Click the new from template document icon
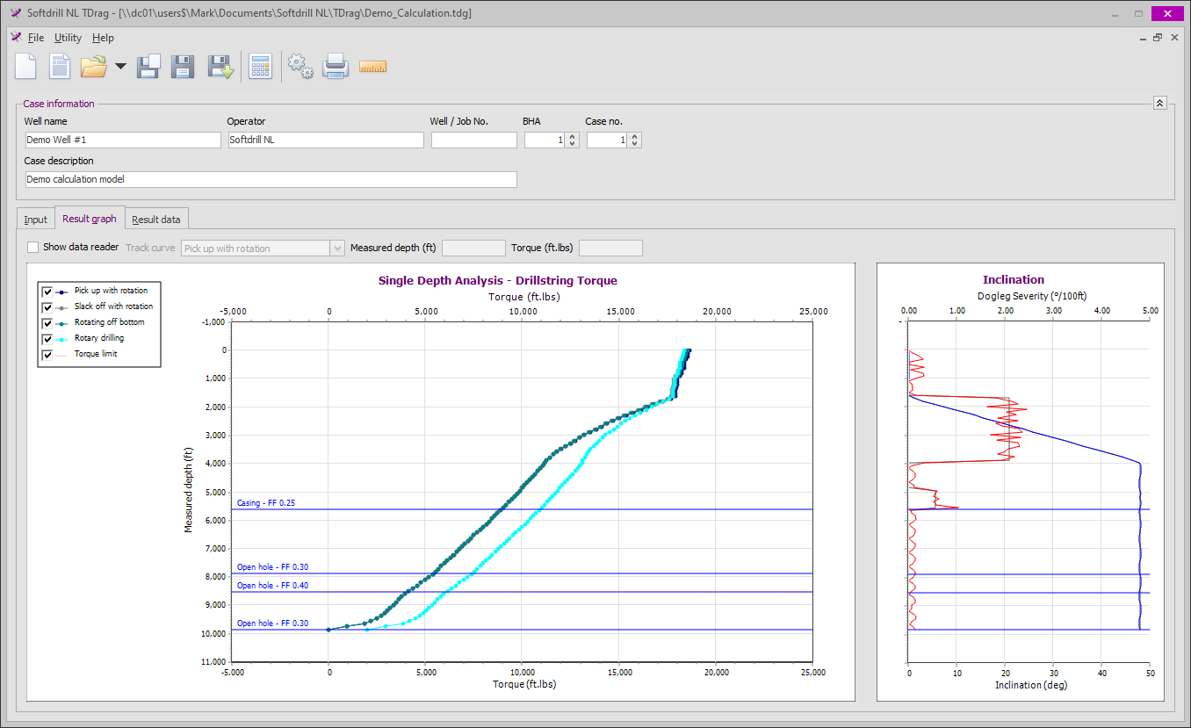 tap(60, 67)
